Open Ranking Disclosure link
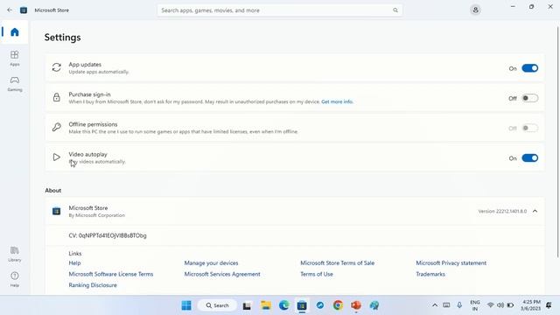 (x=93, y=285)
